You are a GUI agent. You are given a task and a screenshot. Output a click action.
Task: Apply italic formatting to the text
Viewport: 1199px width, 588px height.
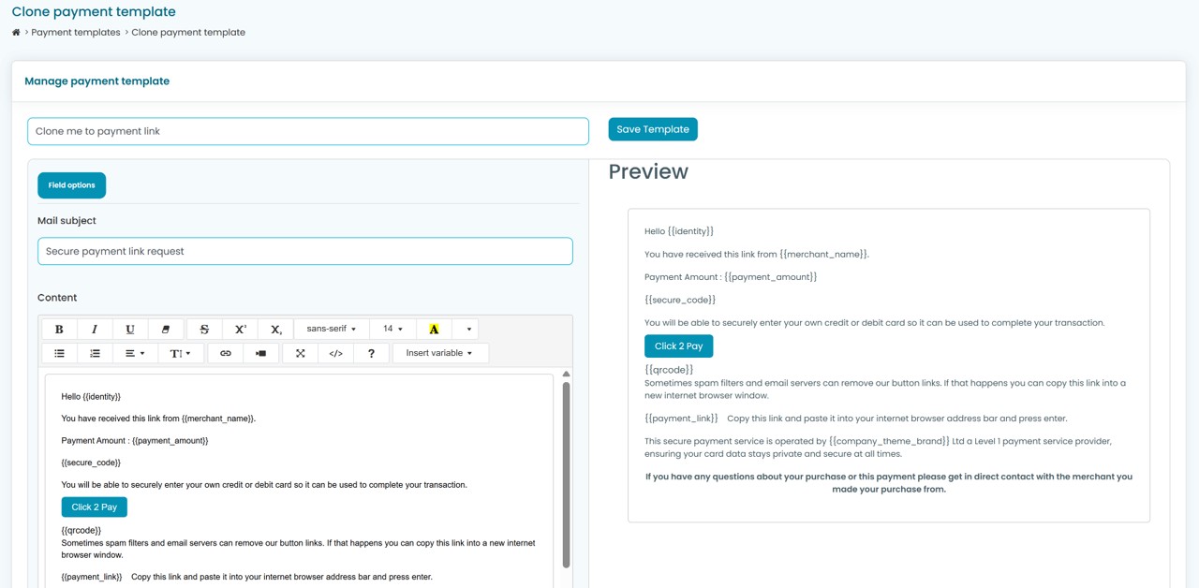tap(95, 329)
